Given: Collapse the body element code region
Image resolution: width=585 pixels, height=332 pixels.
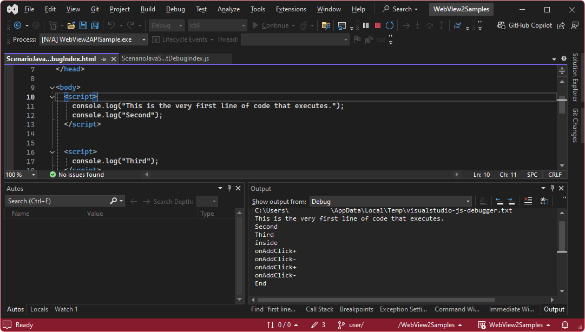Looking at the screenshot, I should pos(52,87).
